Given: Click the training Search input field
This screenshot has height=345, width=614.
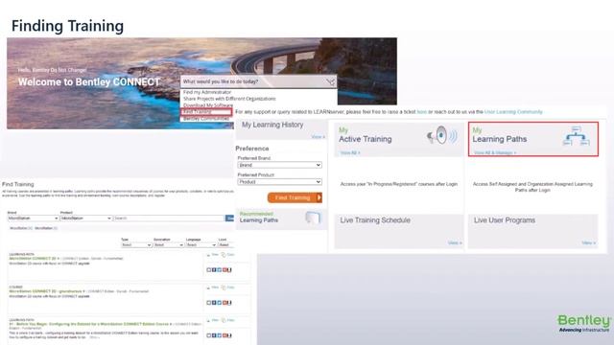Looking at the screenshot, I should pos(169,218).
